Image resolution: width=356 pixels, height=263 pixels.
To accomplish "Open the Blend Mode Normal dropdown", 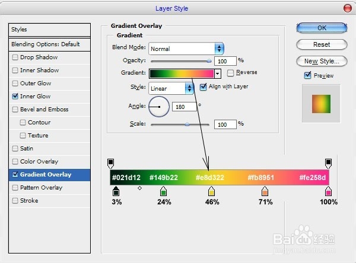I will point(186,49).
